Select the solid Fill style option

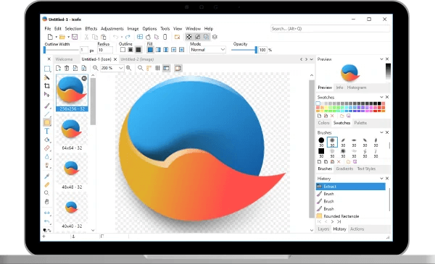150,50
